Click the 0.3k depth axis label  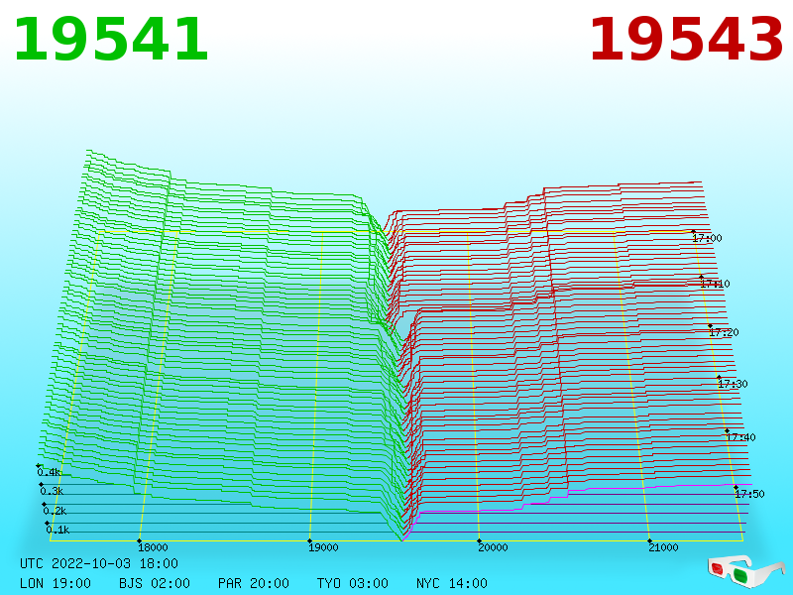(x=52, y=491)
